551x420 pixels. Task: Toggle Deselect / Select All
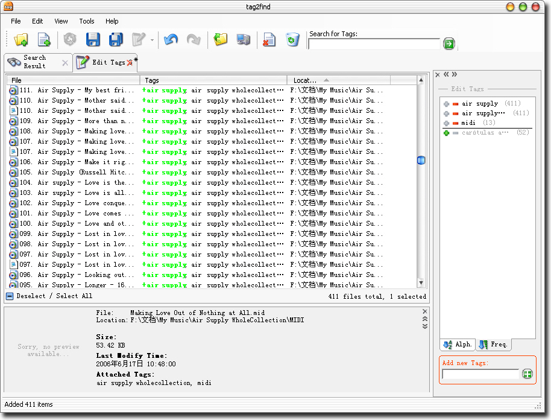click(x=49, y=296)
